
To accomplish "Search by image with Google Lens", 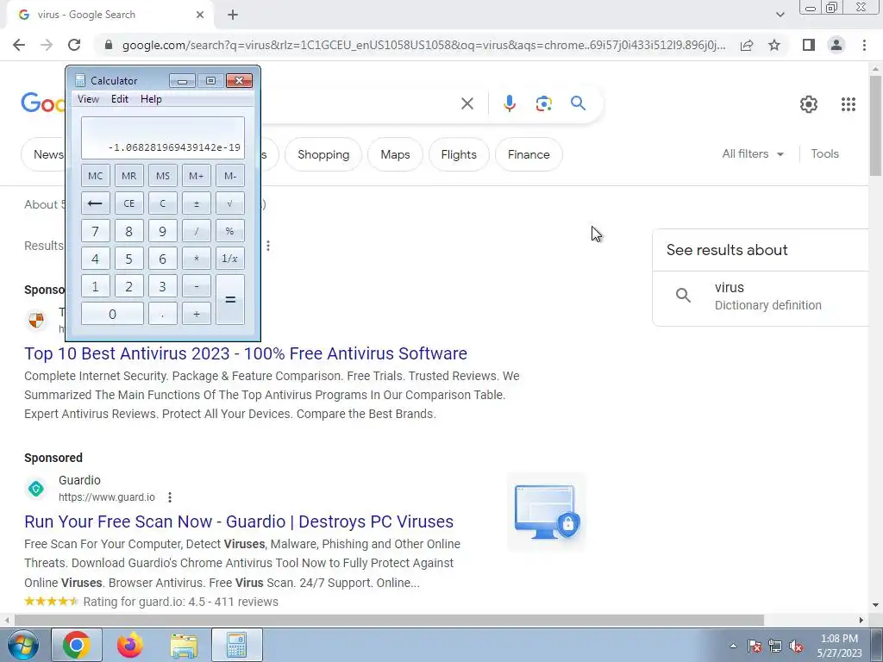I will 543,103.
